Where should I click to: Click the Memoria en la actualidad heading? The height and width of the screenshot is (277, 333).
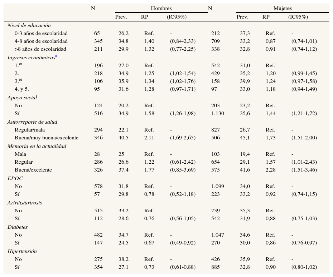coord(37,146)
